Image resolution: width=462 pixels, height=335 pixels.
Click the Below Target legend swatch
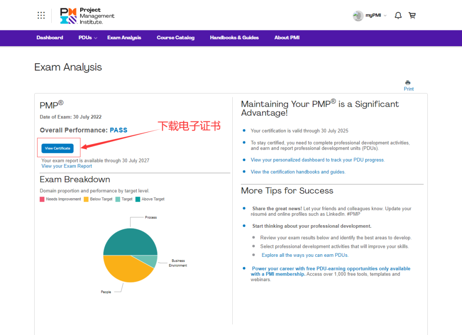click(x=86, y=199)
